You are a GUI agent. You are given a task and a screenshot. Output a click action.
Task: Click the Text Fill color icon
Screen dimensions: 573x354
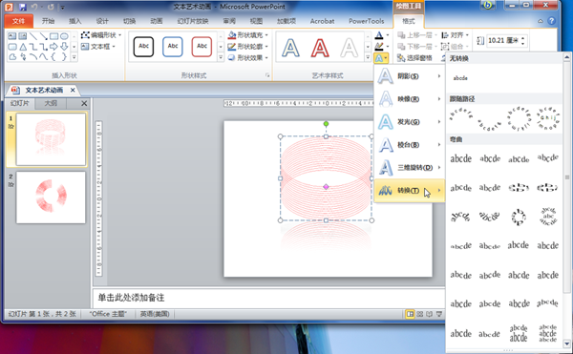click(379, 35)
